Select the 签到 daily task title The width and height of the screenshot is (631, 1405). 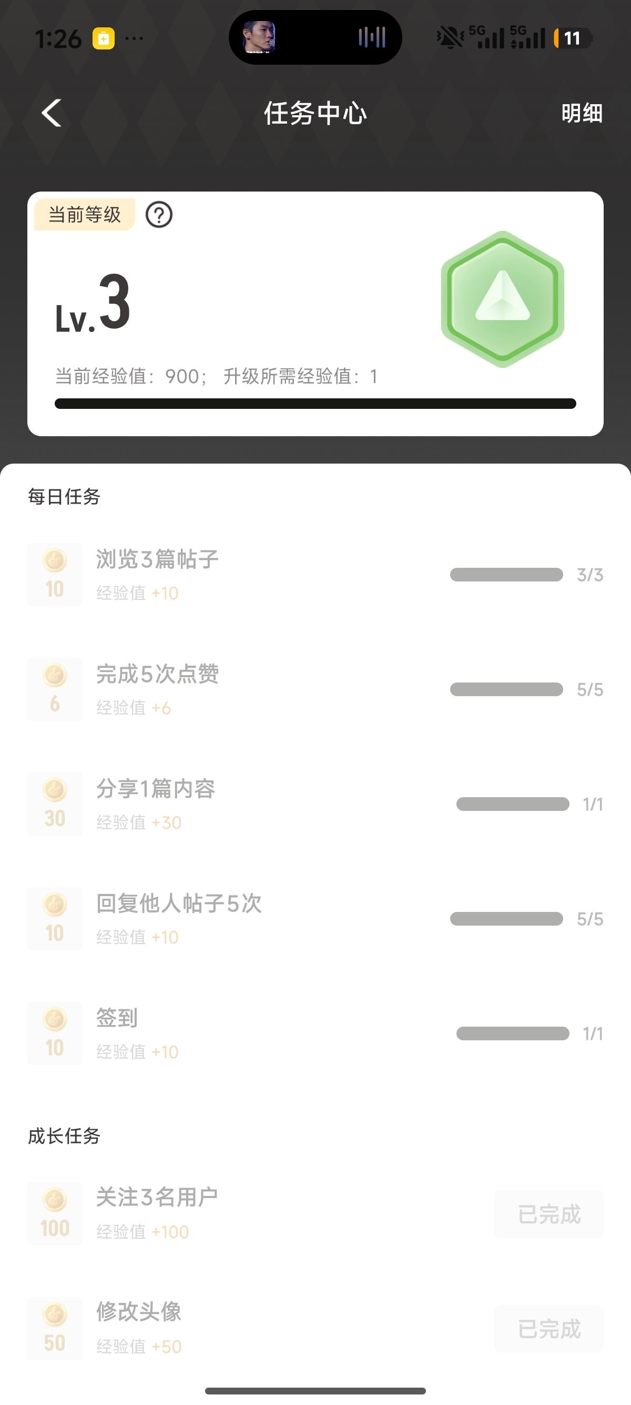[x=117, y=1018]
